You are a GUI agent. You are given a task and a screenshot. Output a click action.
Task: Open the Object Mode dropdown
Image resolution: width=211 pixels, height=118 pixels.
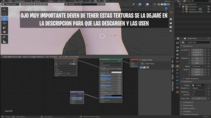click(10, 4)
